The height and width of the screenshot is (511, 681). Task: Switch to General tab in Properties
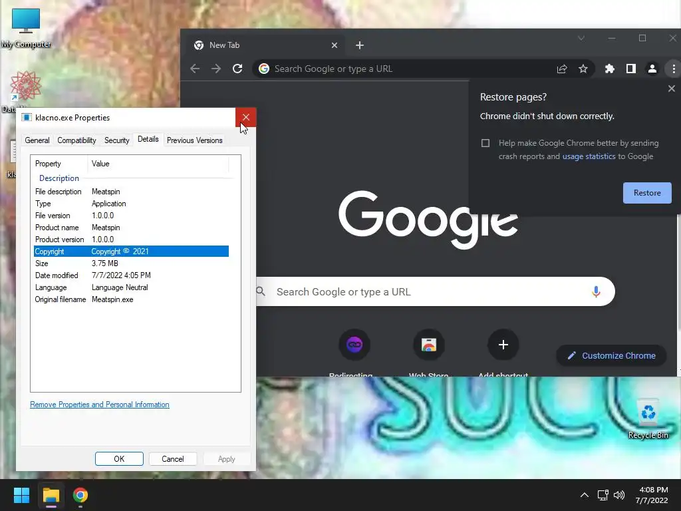point(37,140)
